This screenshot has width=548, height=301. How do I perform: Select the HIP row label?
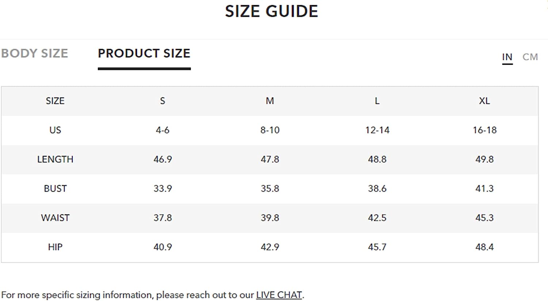[x=55, y=247]
